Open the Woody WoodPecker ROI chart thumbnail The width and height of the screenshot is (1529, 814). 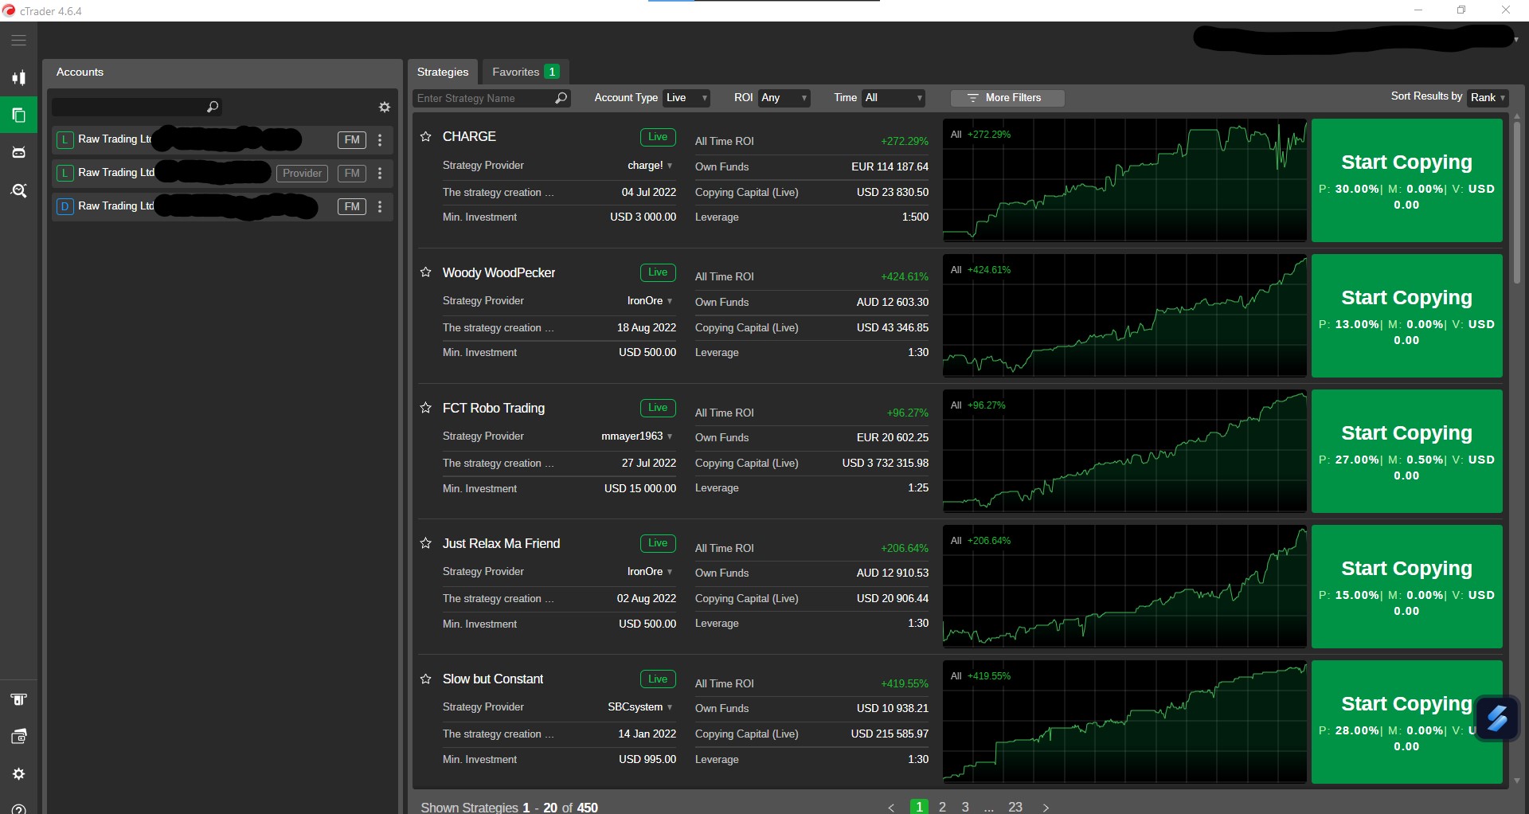[1124, 316]
